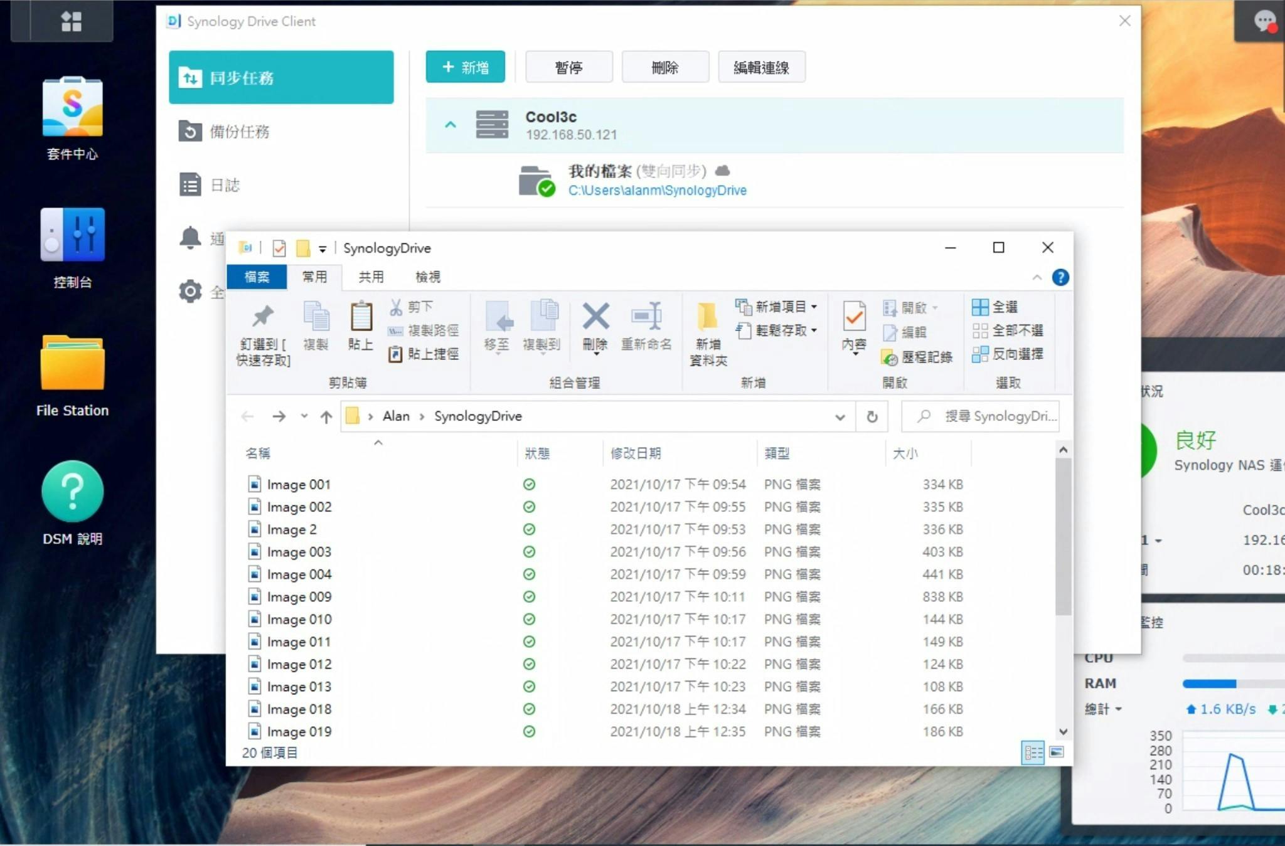Click the 我的檔案 sync folder icon
1285x846 pixels.
536,181
